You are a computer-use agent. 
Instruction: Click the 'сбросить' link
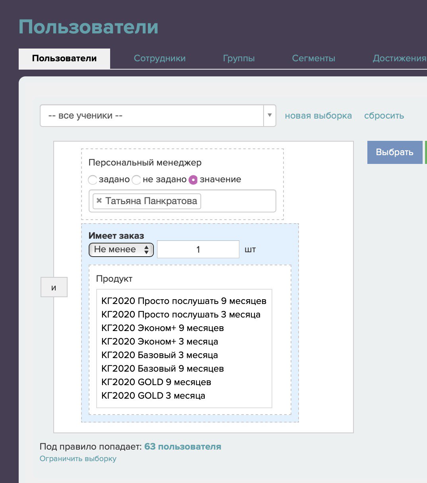pyautogui.click(x=384, y=116)
